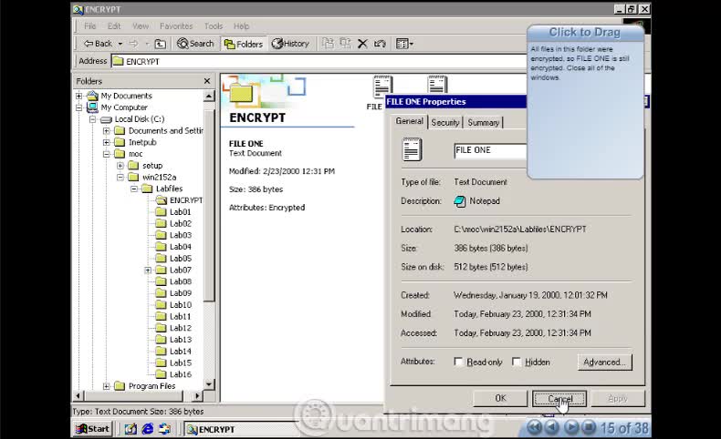The height and width of the screenshot is (439, 721).
Task: Click the Back arrow toolbar button
Action: (98, 44)
